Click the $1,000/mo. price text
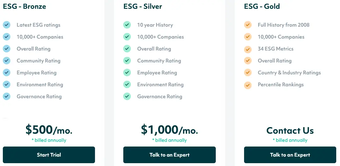Image resolution: width=340 pixels, height=166 pixels. click(169, 130)
